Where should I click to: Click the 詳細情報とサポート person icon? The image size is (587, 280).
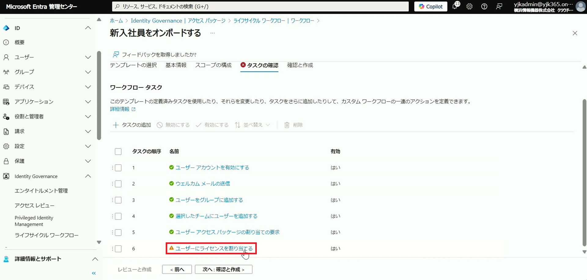tap(6, 259)
